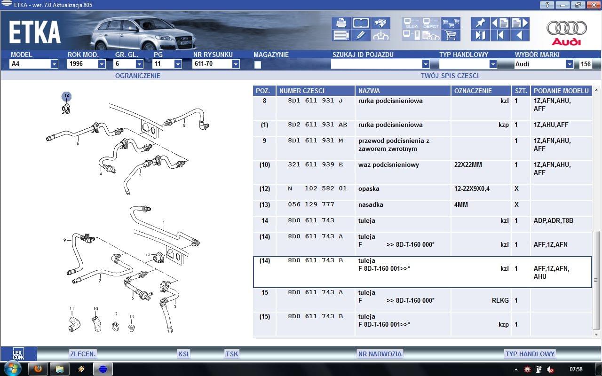Click the parts list scroll down arrow
Image resolution: width=602 pixels, height=376 pixels.
pos(596,334)
